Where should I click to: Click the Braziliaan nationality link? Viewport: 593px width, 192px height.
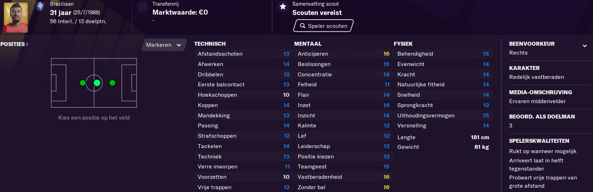(x=62, y=4)
